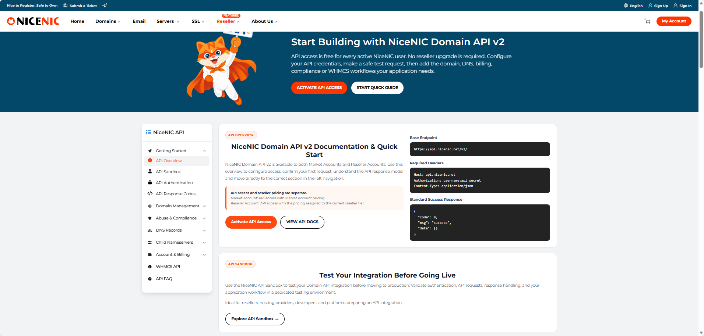
Task: Click the flask icon for API Sandbox
Action: point(150,172)
